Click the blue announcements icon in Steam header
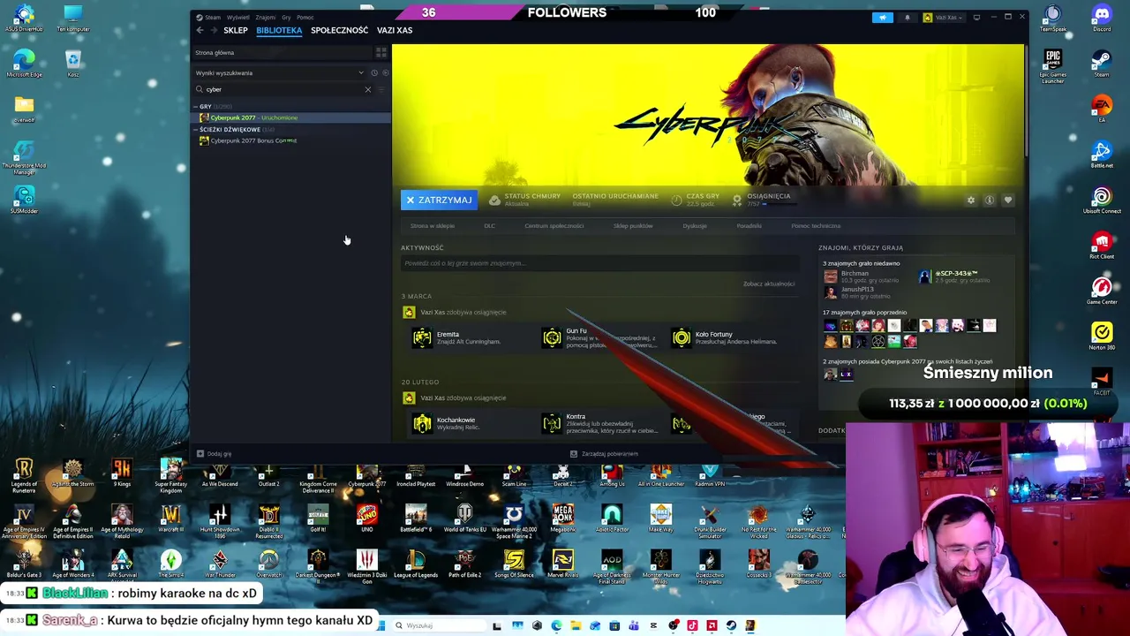1130x636 pixels. point(883,18)
